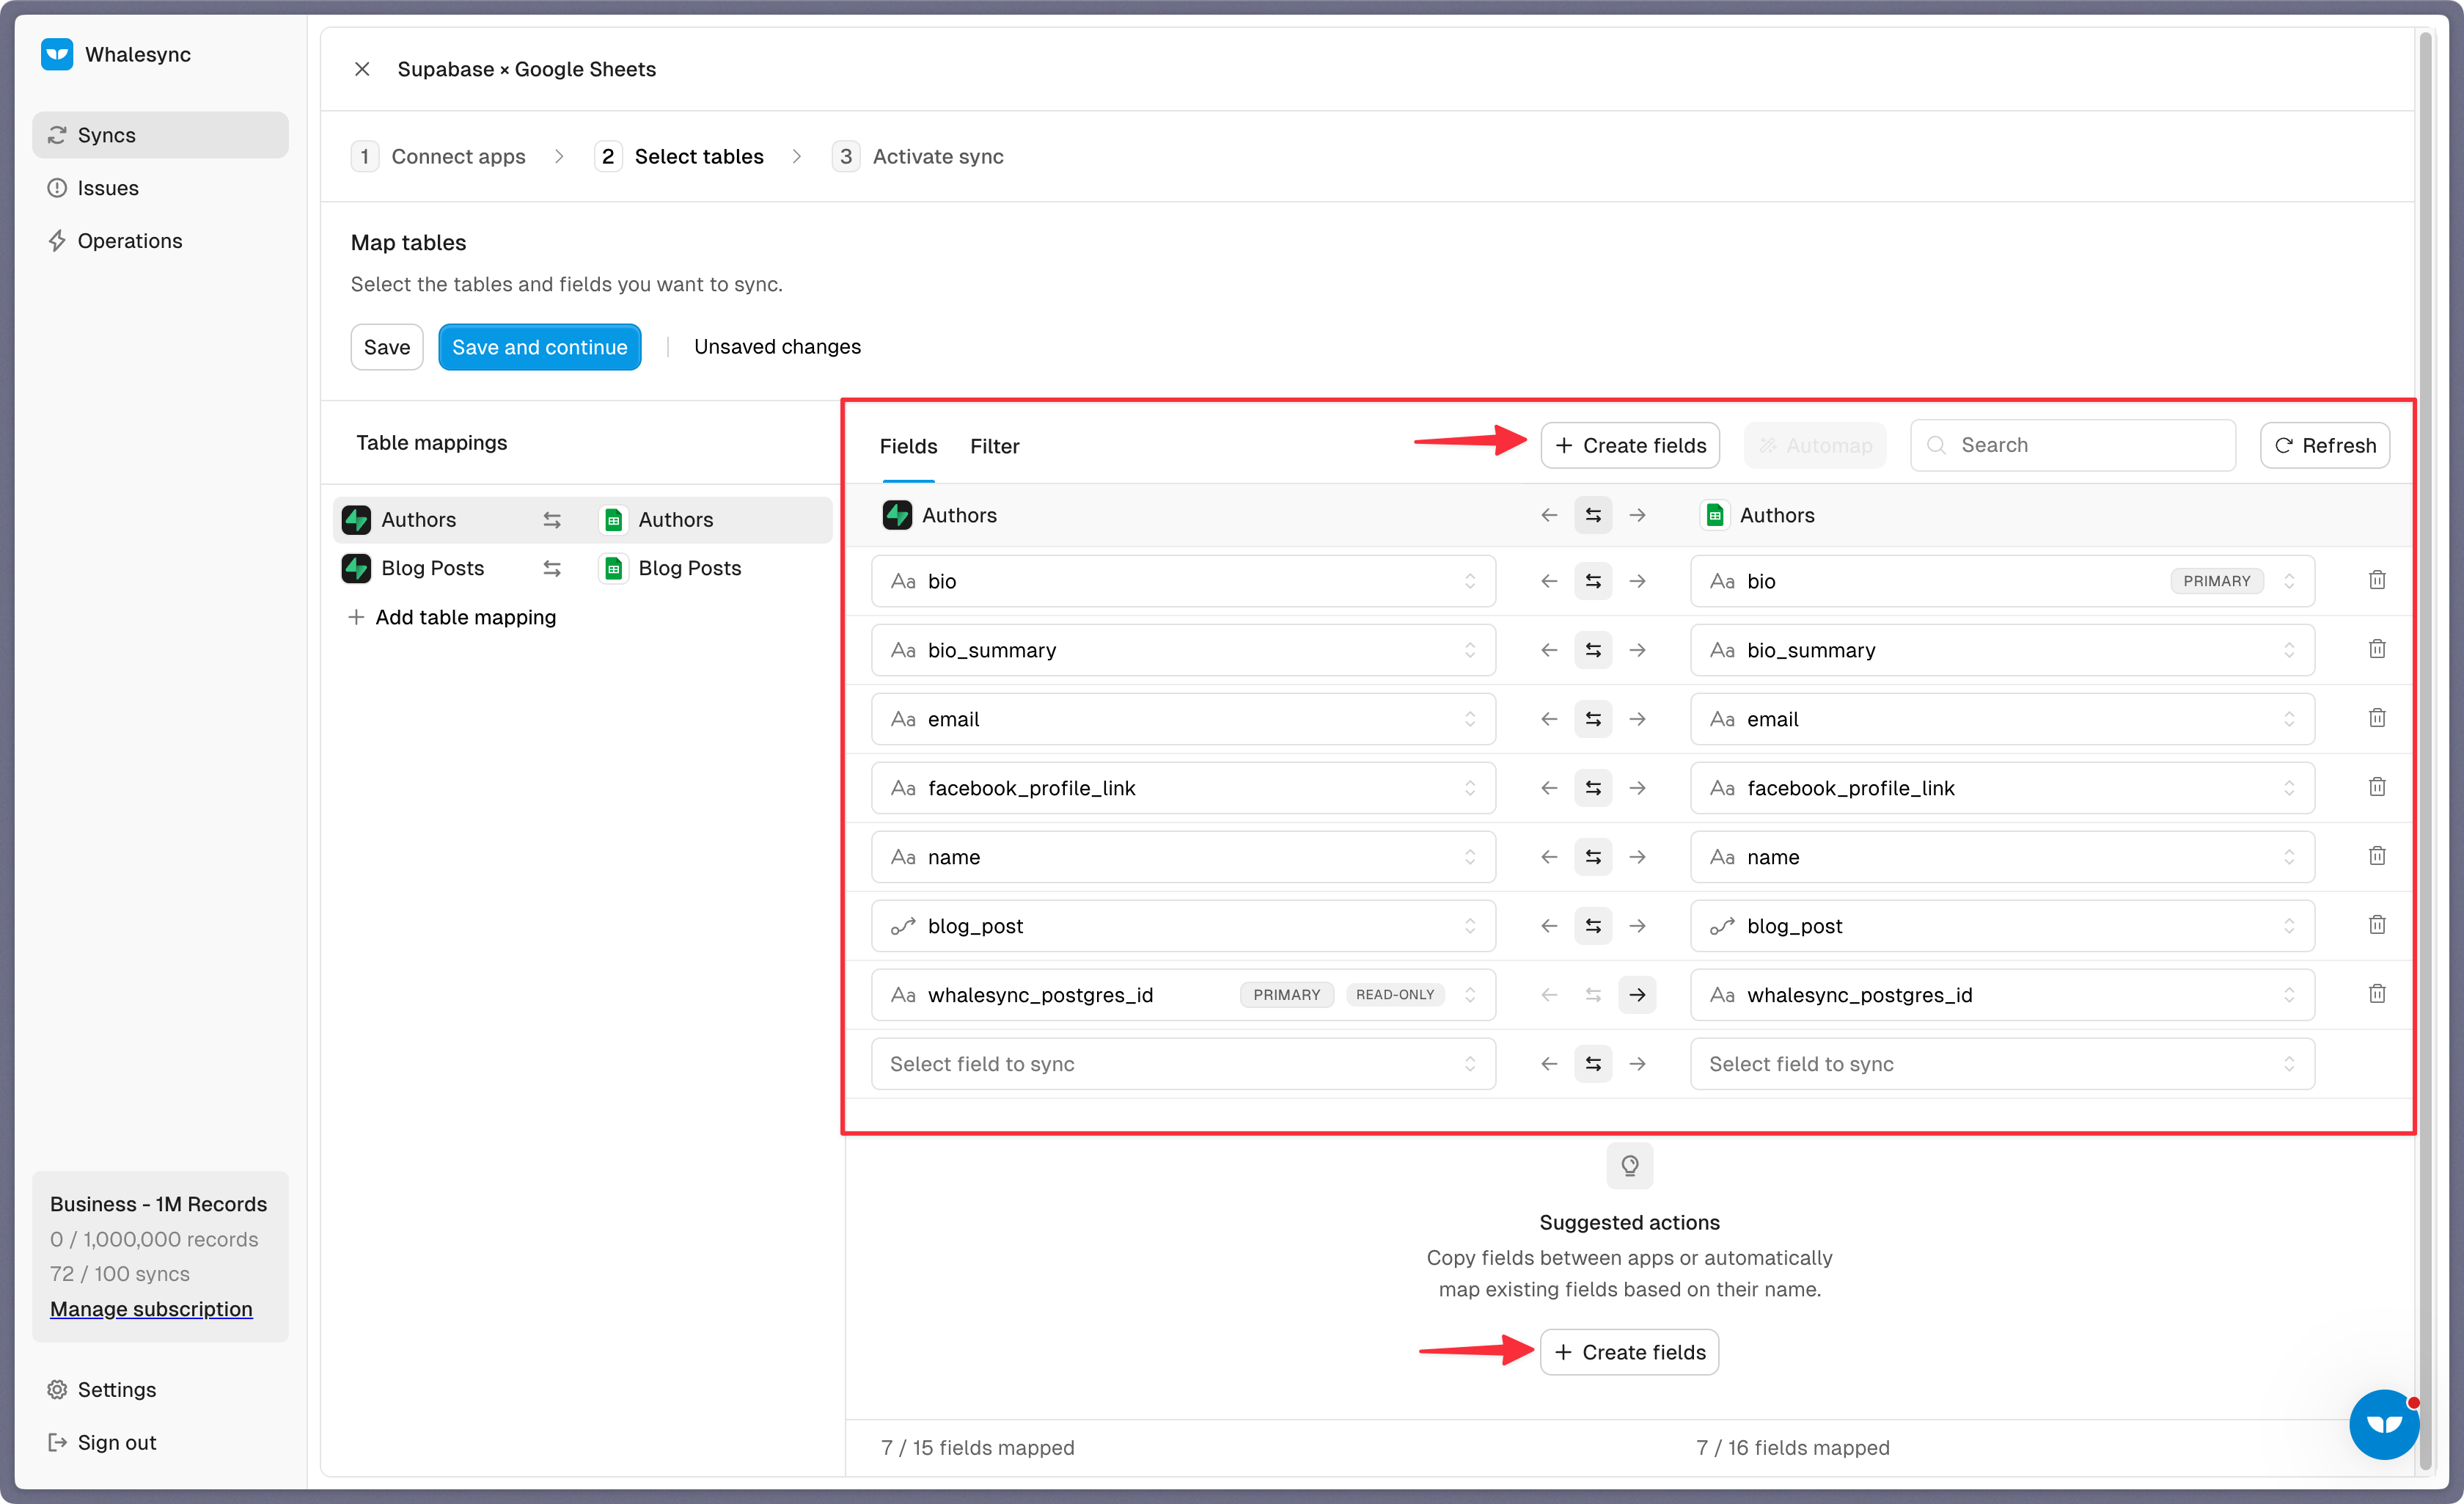Open Supabase bio field dropdown
The width and height of the screenshot is (2464, 1504).
click(1183, 581)
